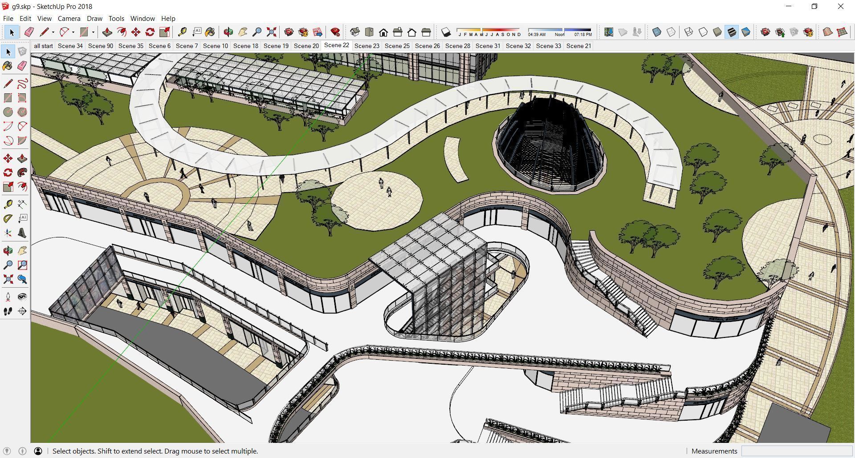
Task: Toggle Show/Hide Shadows
Action: pyautogui.click(x=446, y=32)
